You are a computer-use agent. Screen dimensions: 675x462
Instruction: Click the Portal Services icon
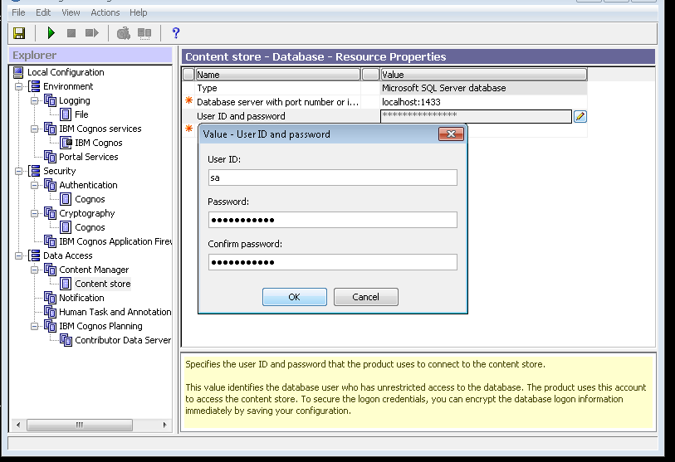(50, 157)
